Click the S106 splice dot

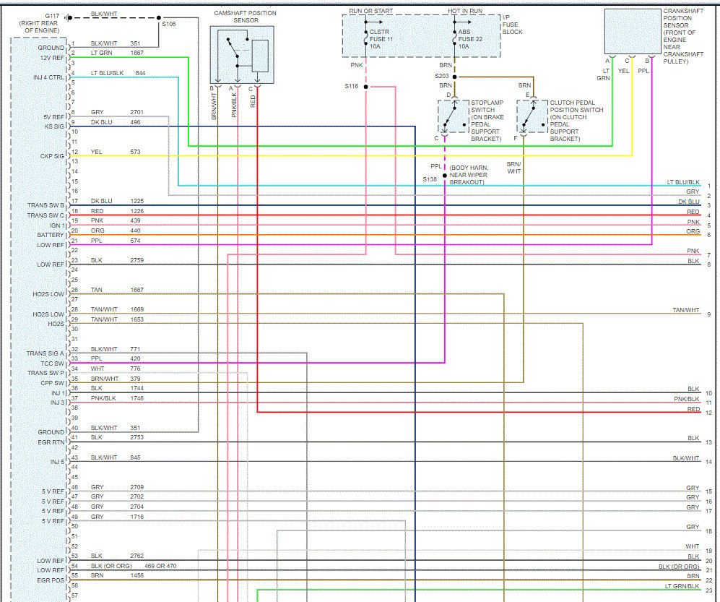click(x=159, y=18)
